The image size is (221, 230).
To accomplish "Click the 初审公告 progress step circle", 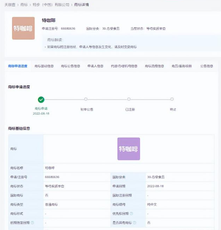I will pyautogui.click(x=86, y=99).
